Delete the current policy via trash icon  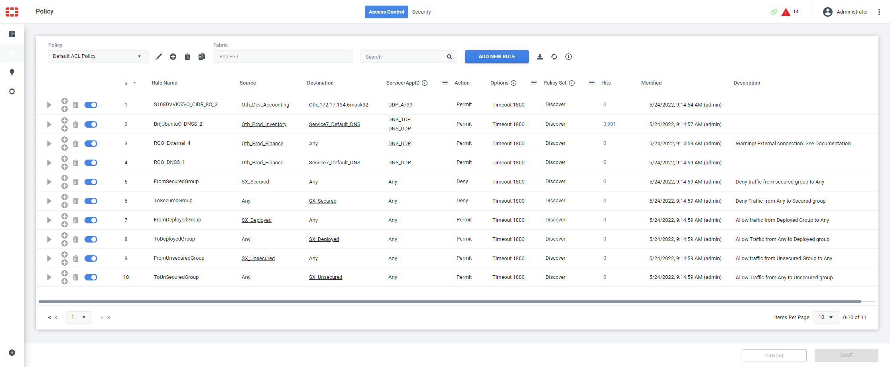coord(187,57)
